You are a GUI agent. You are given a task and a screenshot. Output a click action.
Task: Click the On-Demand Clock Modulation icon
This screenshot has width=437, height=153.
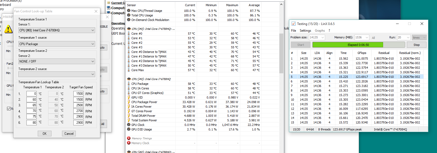pos(129,20)
